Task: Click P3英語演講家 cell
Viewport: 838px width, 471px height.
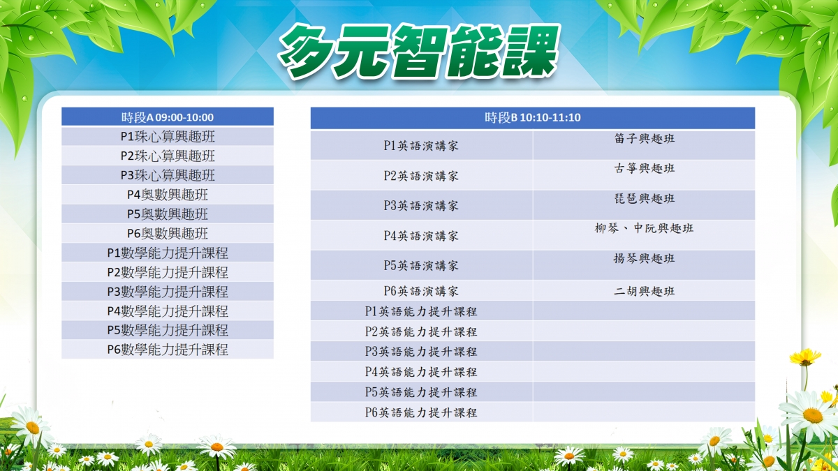Action: (x=422, y=205)
